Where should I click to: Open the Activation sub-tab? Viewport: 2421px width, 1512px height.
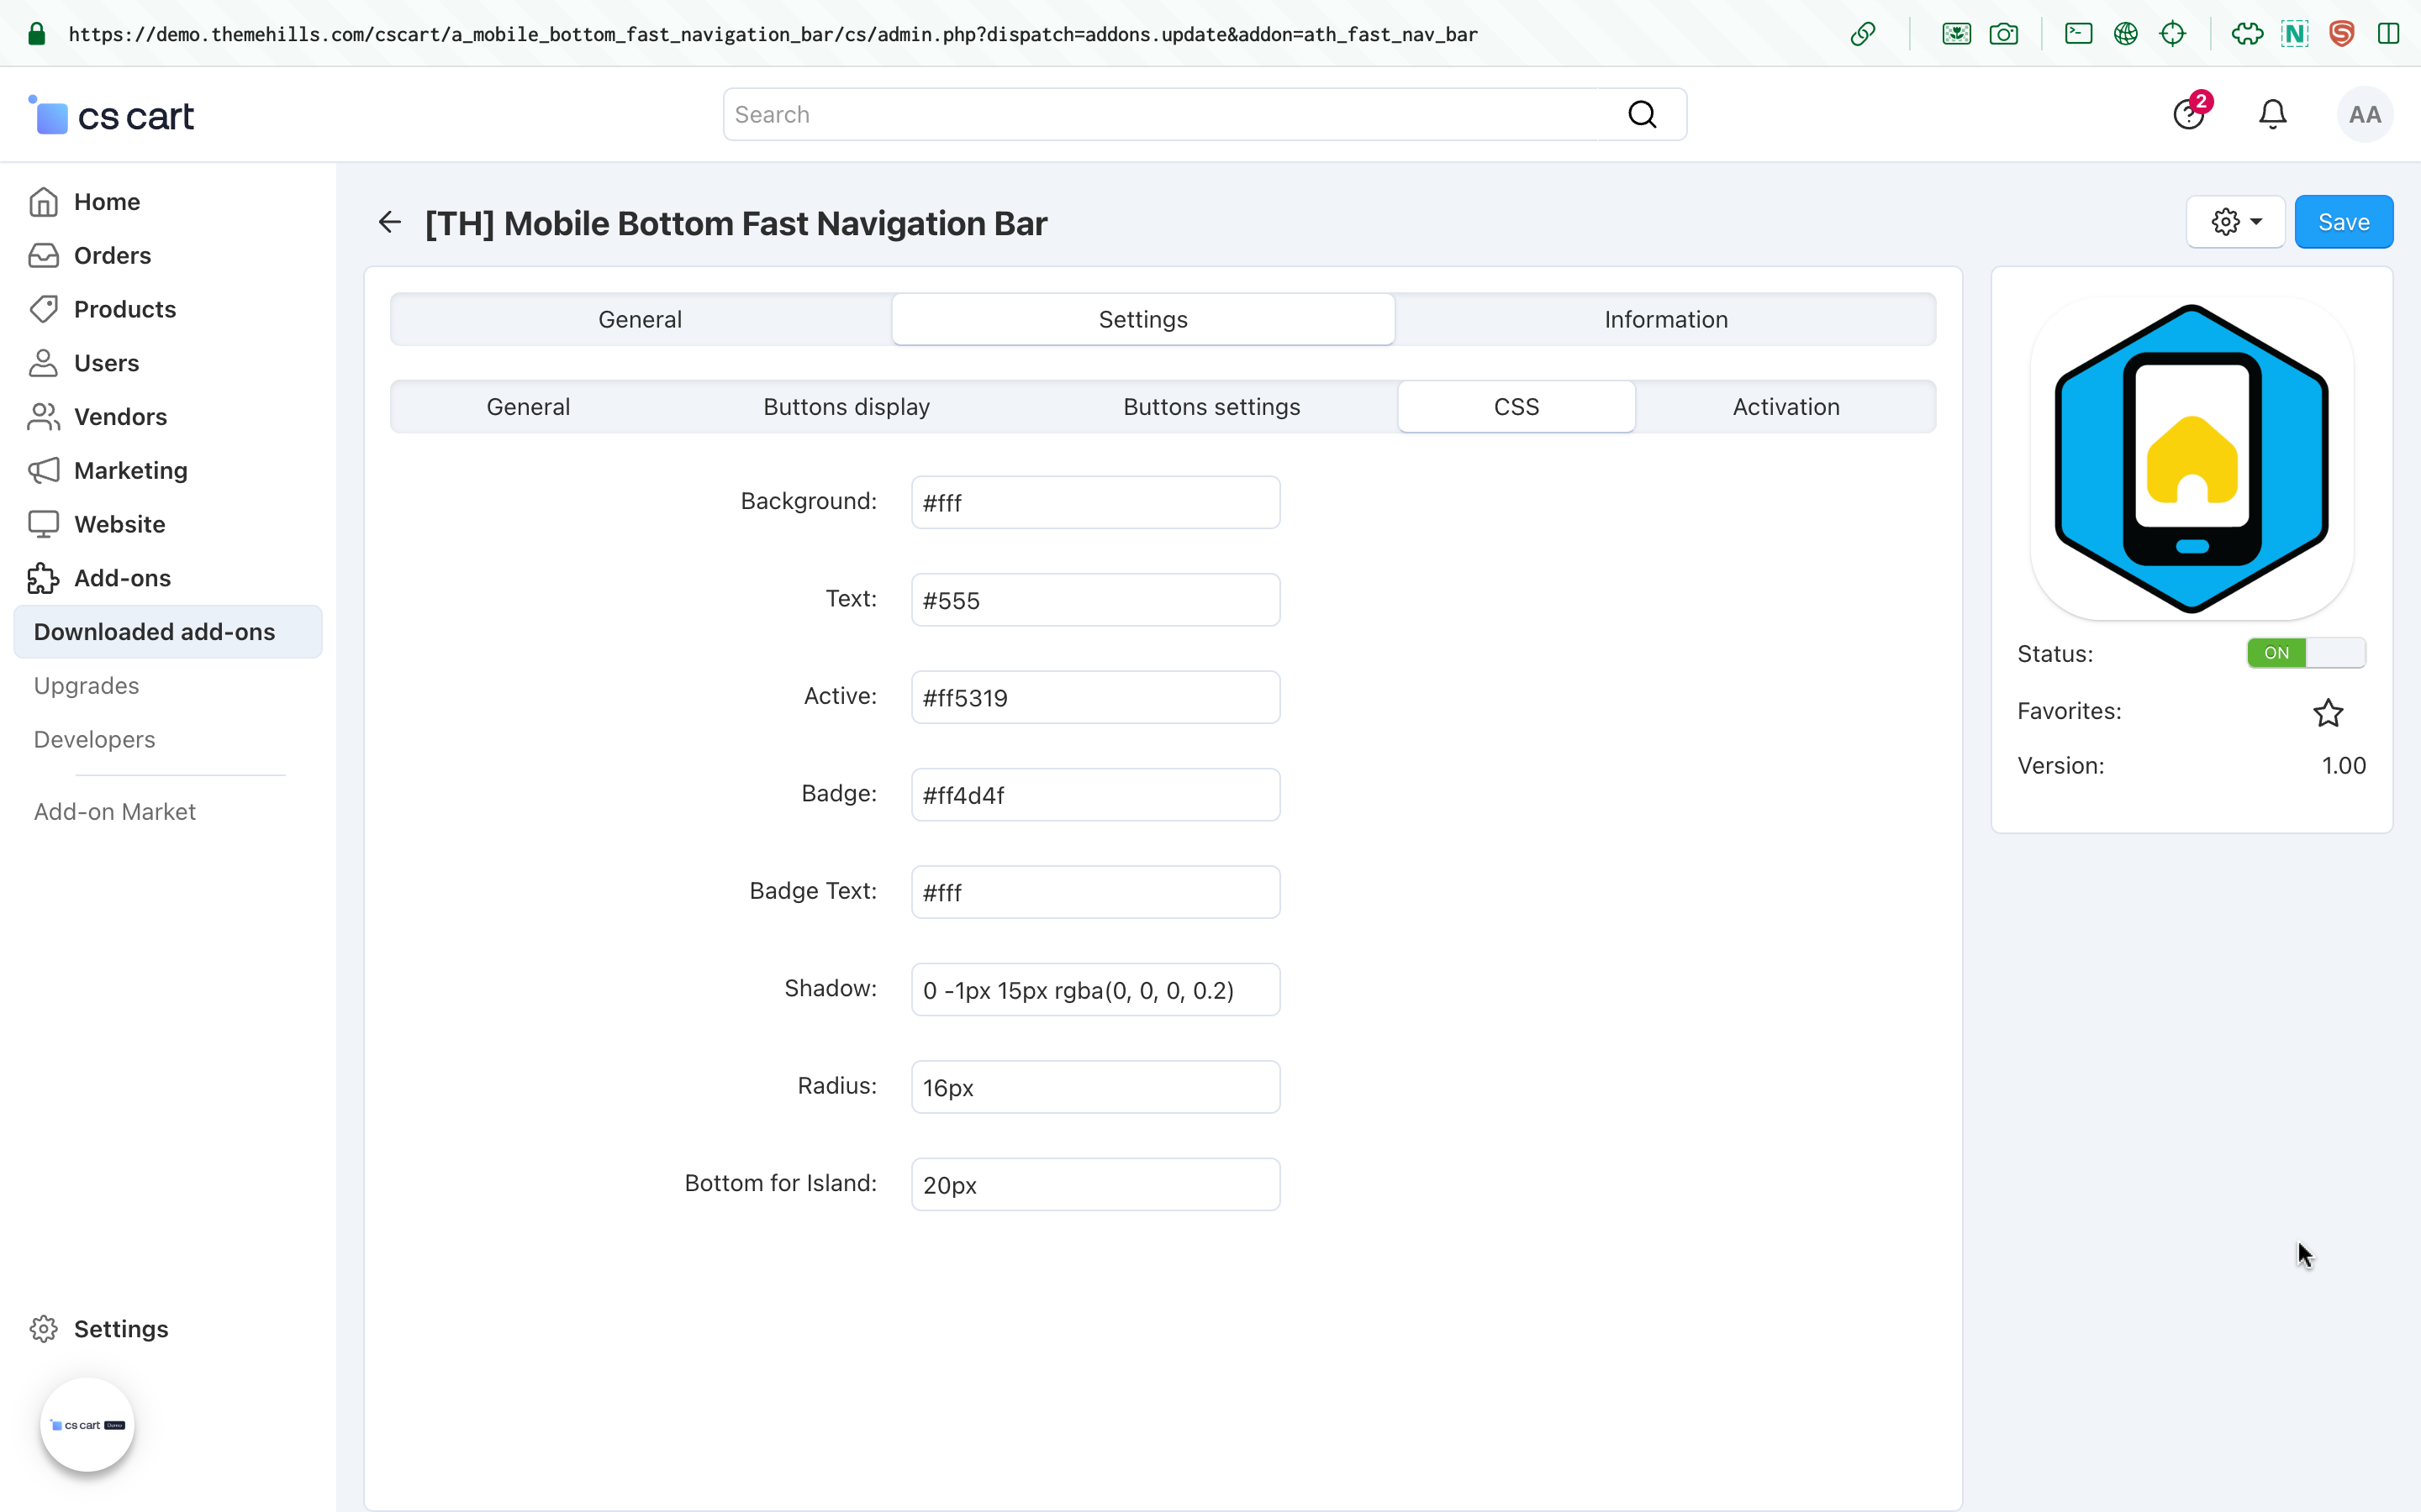(x=1785, y=407)
